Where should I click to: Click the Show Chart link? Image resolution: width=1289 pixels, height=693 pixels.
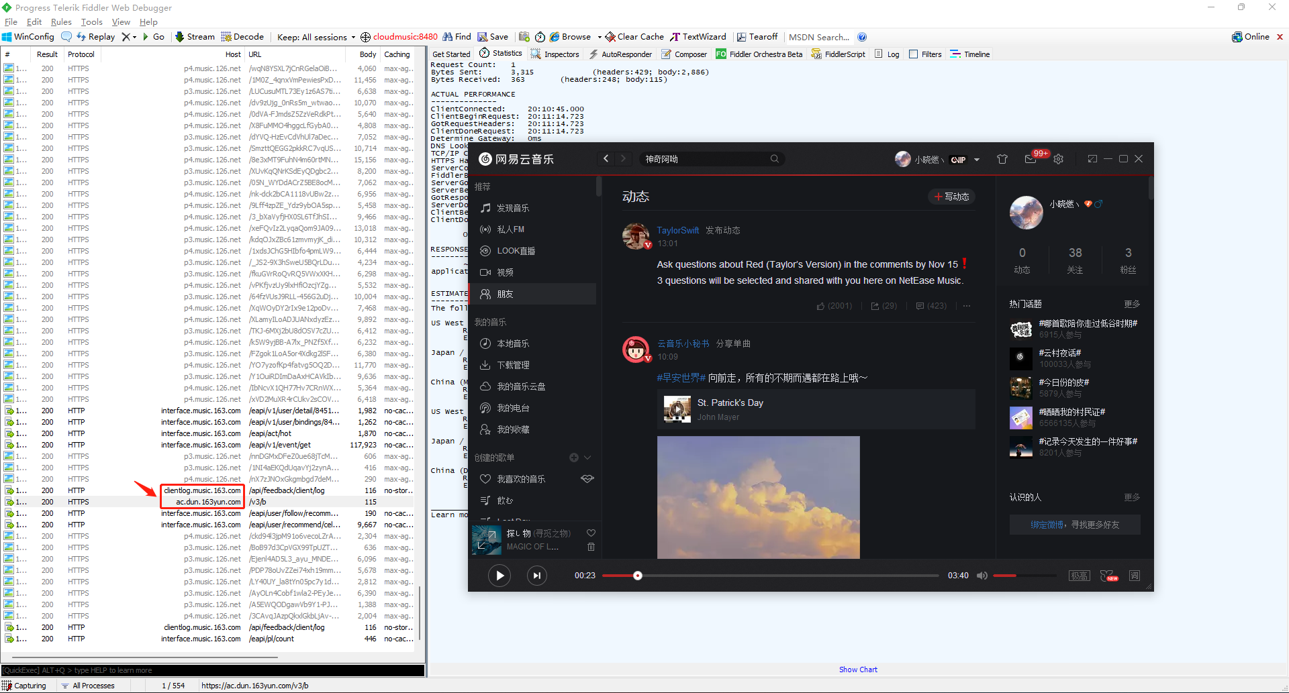click(858, 670)
